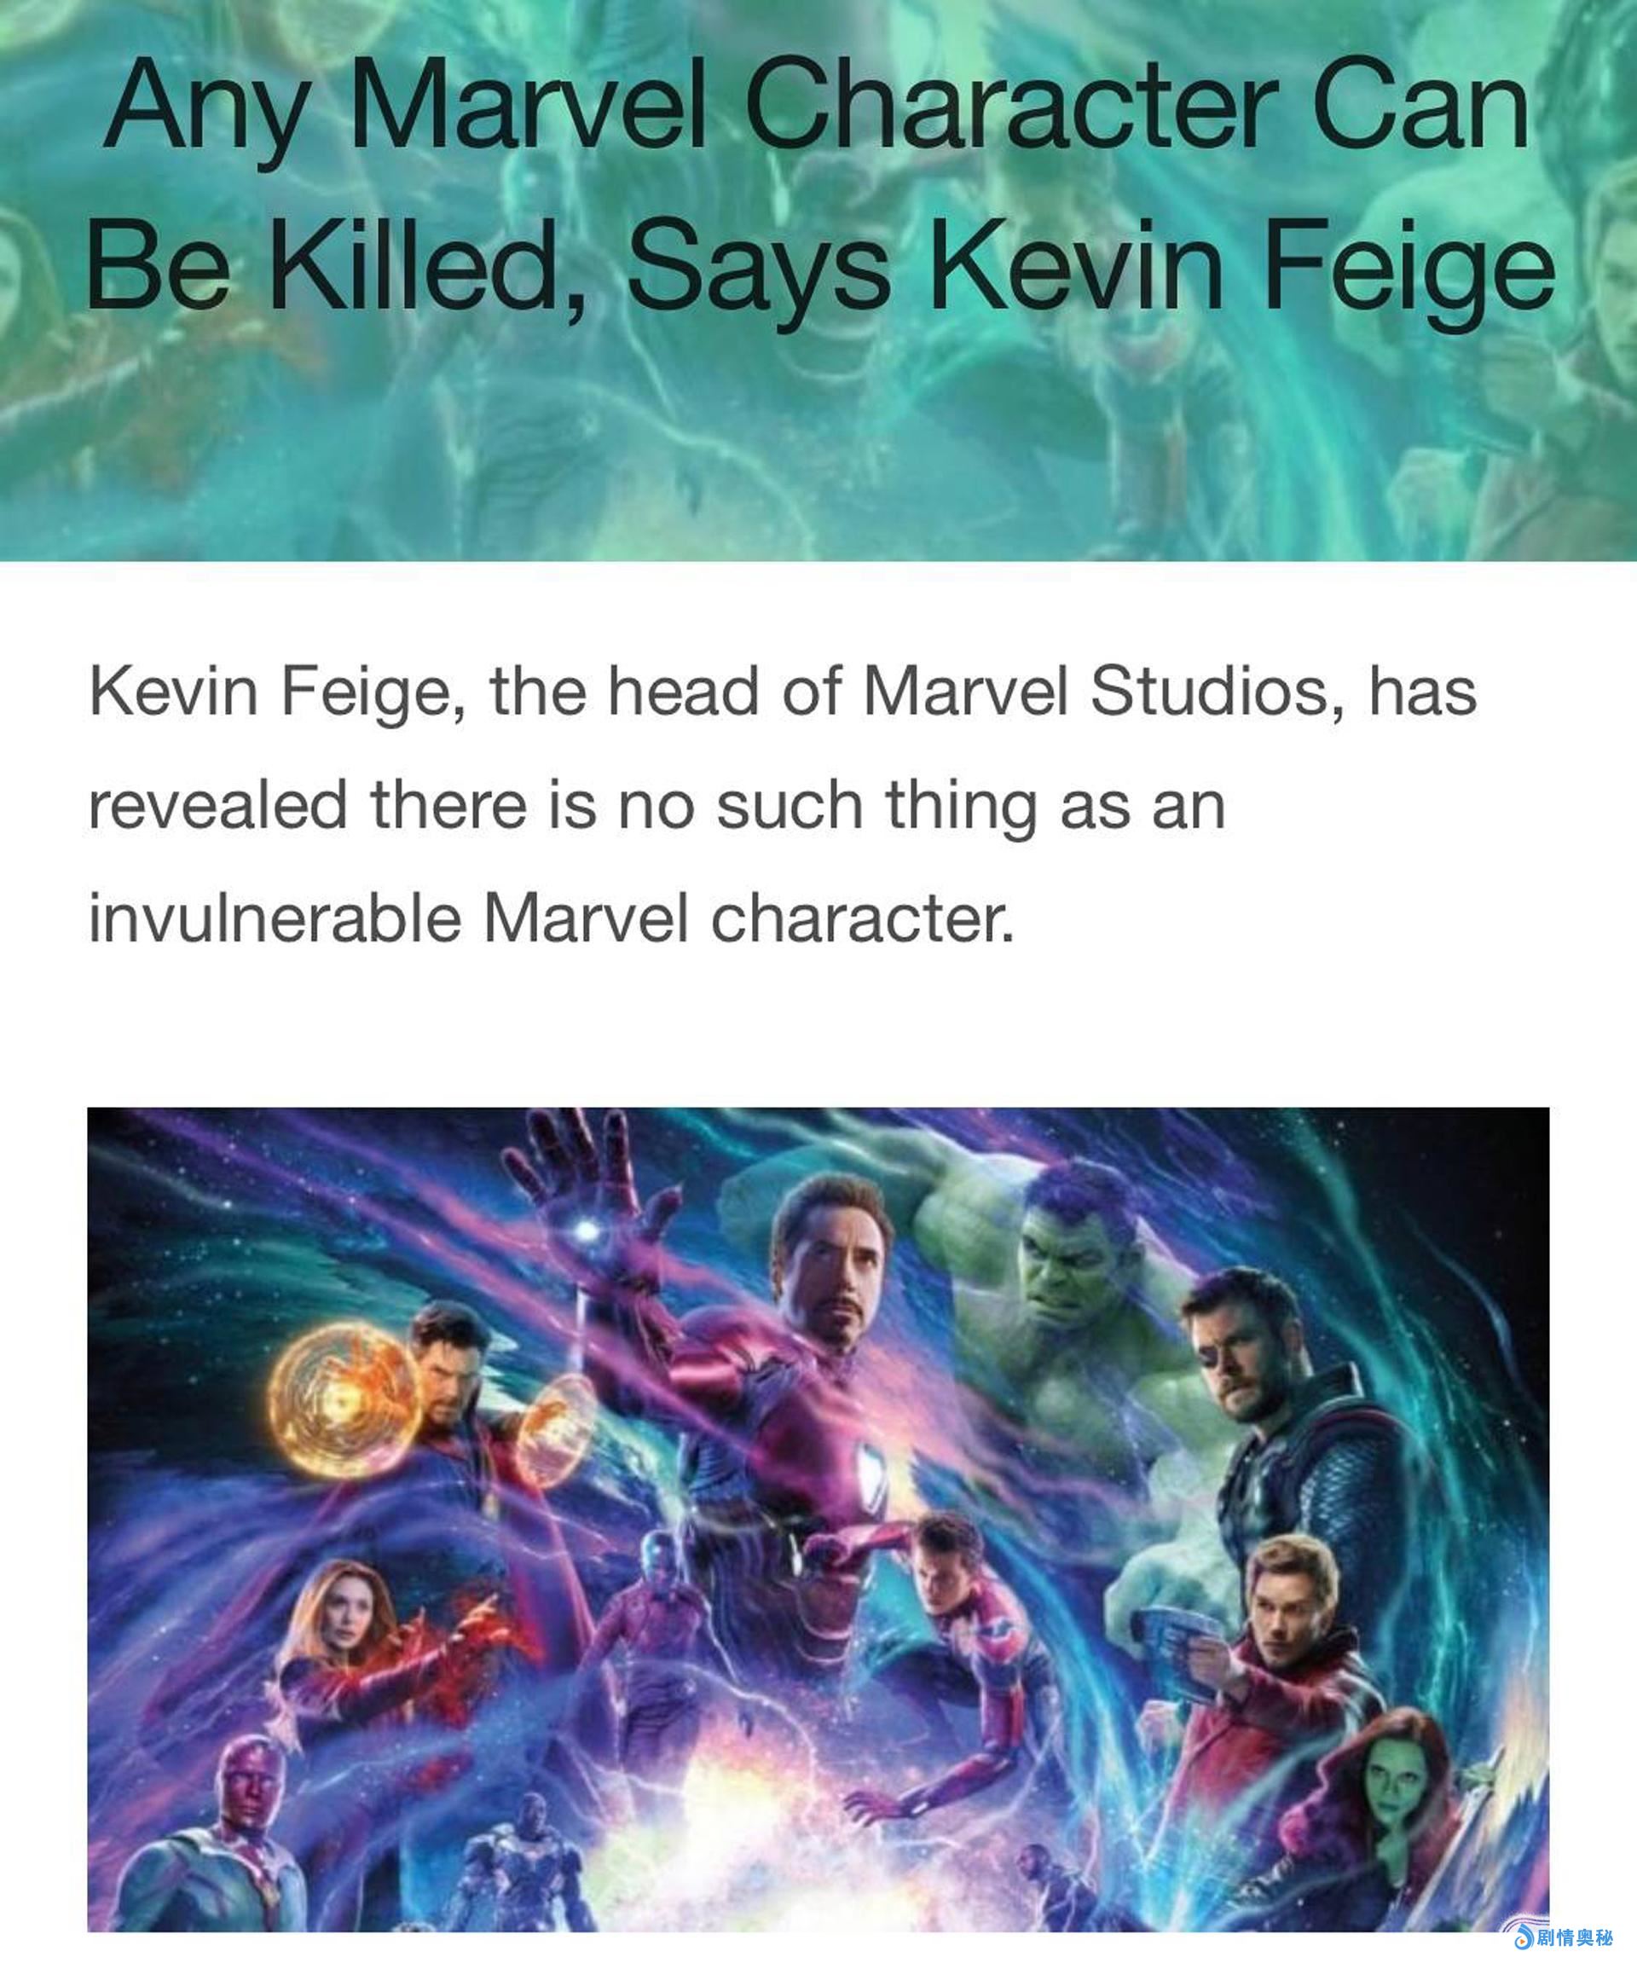Click the blurred green header banner image
1637x1963 pixels.
(x=818, y=281)
